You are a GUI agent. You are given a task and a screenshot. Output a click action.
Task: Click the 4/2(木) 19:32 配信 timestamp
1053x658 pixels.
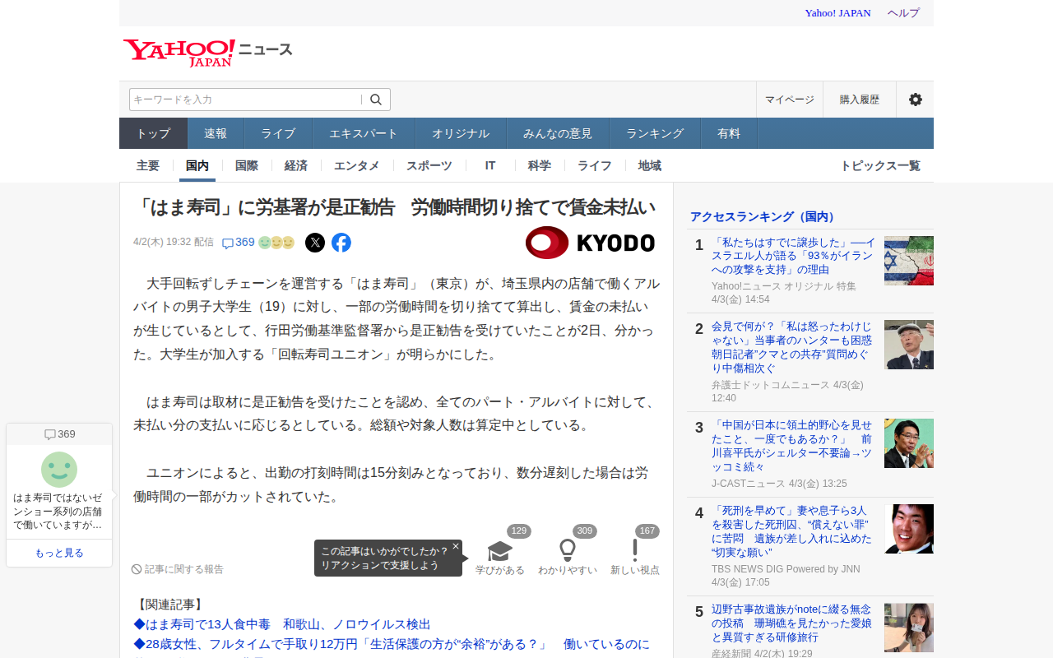tap(174, 243)
